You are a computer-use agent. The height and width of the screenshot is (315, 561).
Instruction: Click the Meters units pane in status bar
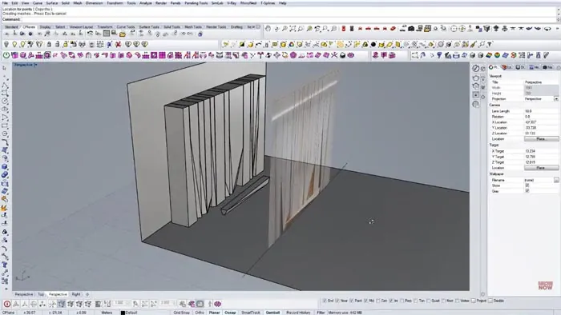click(x=107, y=313)
